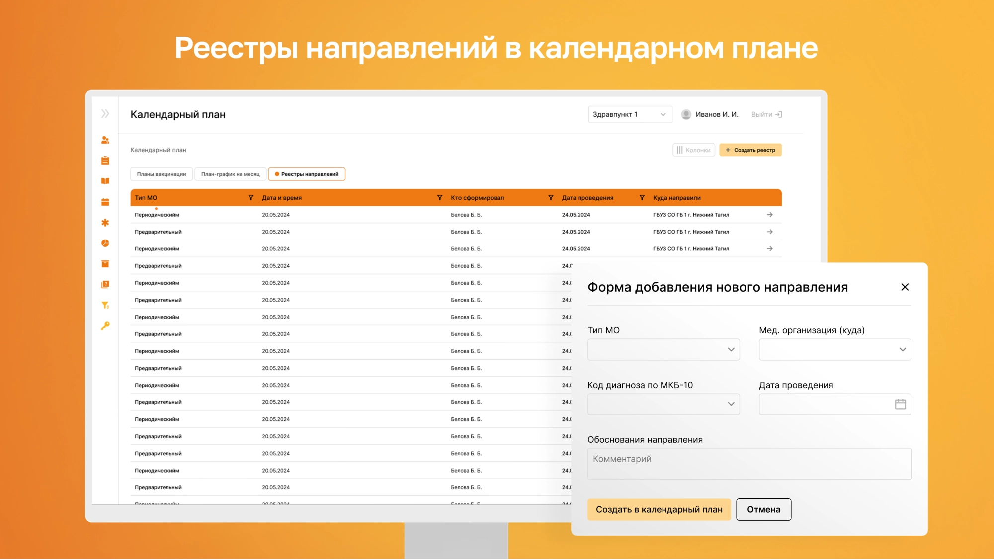Click the filter funnel sidebar icon
The height and width of the screenshot is (559, 994).
(x=105, y=305)
